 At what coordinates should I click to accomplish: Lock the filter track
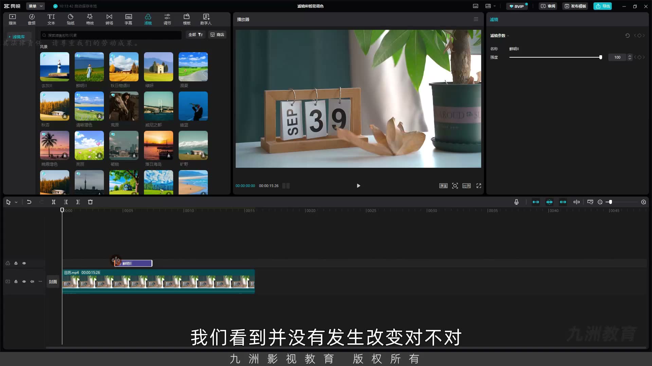tap(16, 263)
